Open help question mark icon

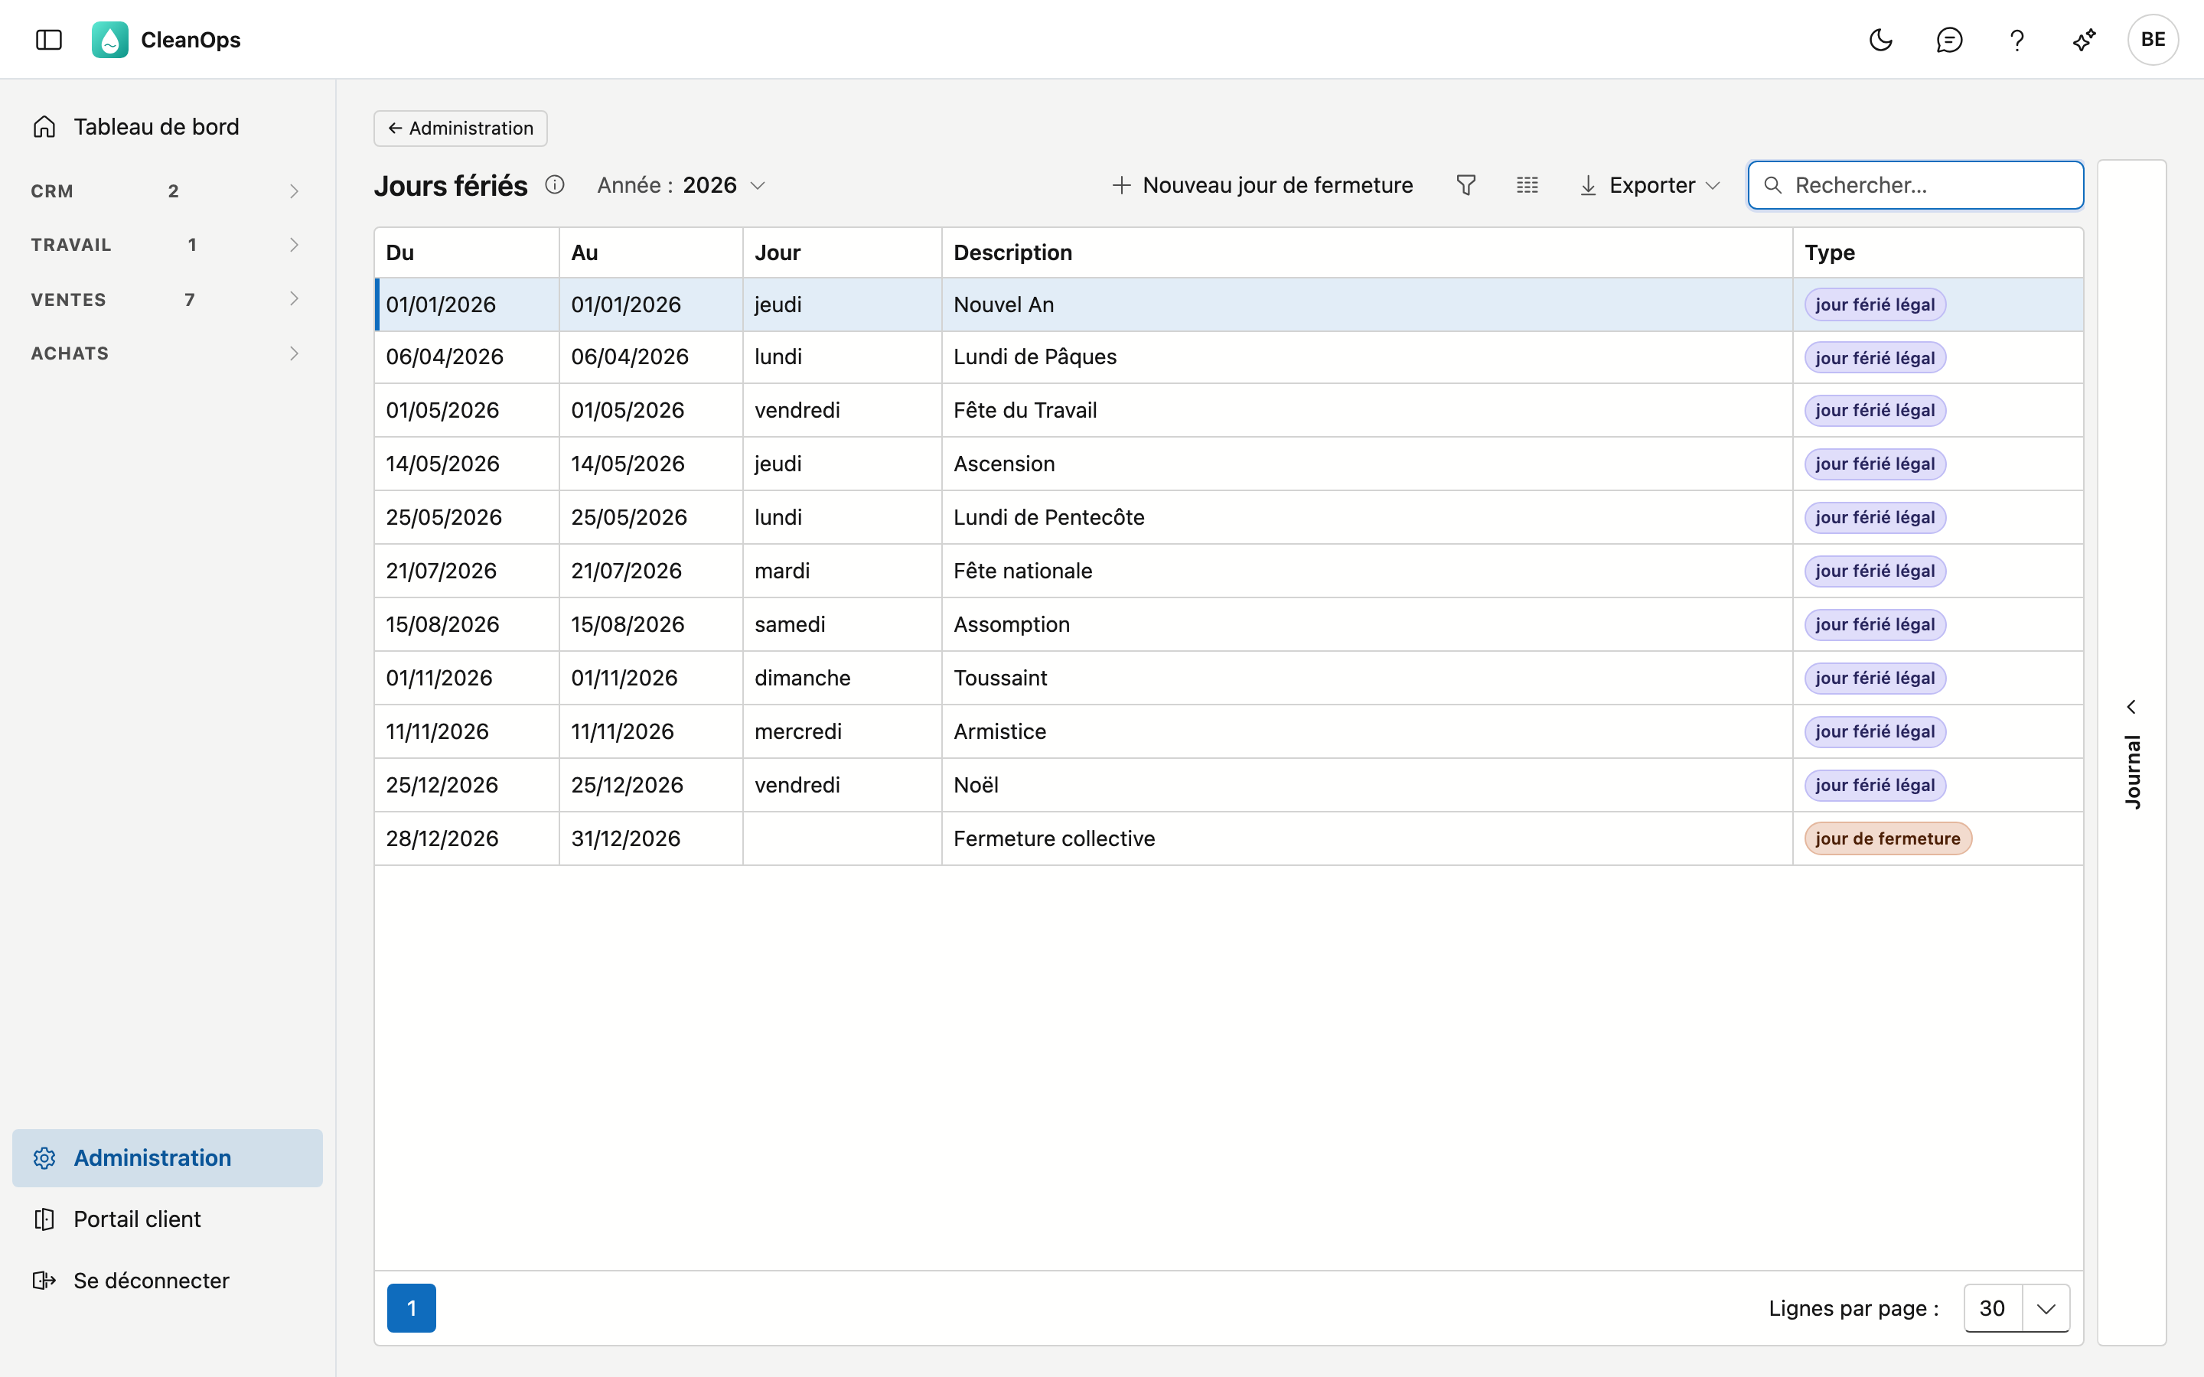click(2017, 39)
